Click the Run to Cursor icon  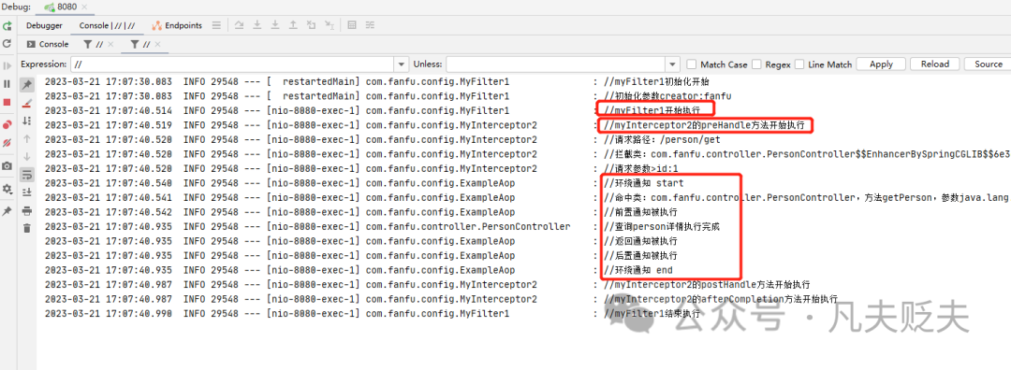pos(330,26)
